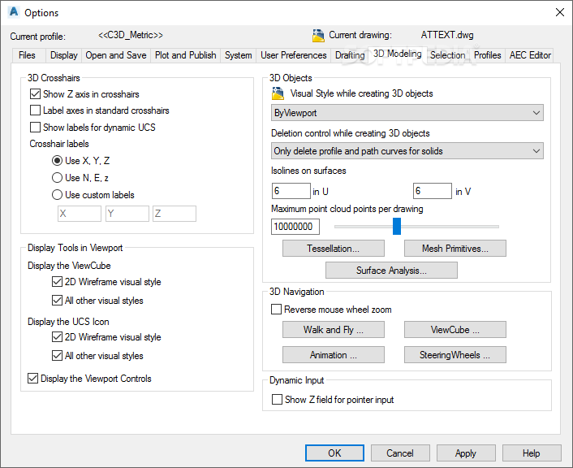Open Help for the Options dialog
The height and width of the screenshot is (468, 573).
tap(532, 453)
